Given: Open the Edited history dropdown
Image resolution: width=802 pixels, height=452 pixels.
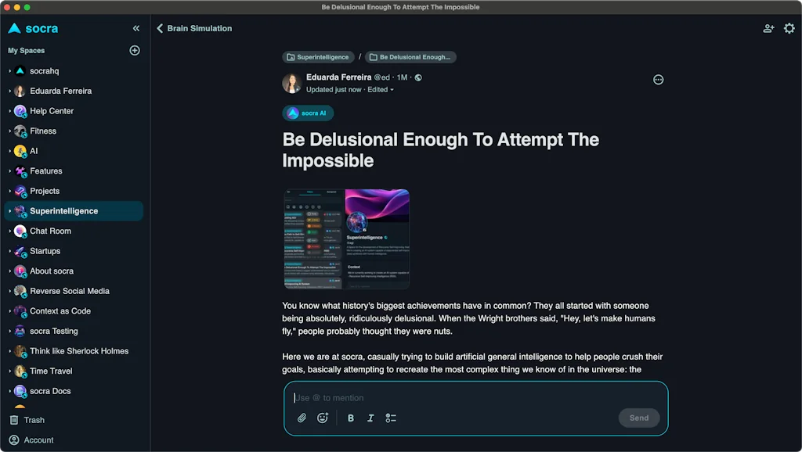Looking at the screenshot, I should pos(381,90).
